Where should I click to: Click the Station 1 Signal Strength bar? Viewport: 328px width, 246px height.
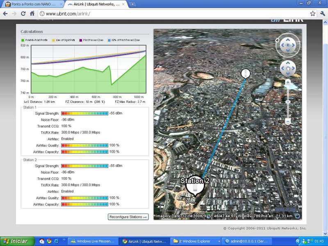[x=85, y=114]
